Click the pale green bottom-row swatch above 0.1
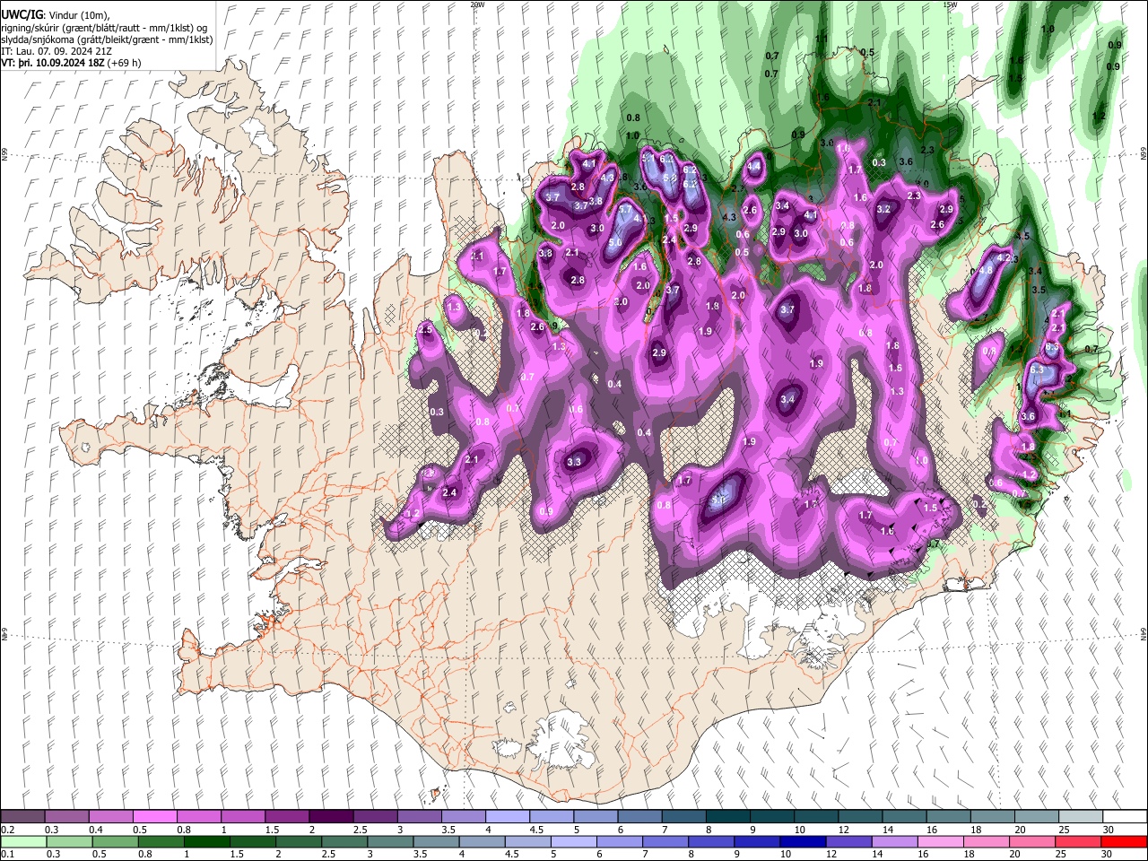The width and height of the screenshot is (1148, 861). click(23, 842)
